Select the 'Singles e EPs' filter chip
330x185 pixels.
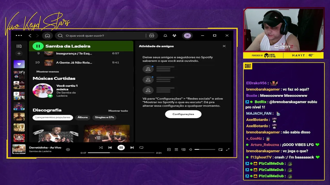coord(104,117)
